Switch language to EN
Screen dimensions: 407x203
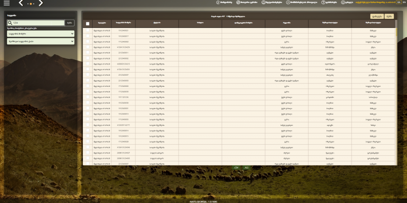coord(404,2)
